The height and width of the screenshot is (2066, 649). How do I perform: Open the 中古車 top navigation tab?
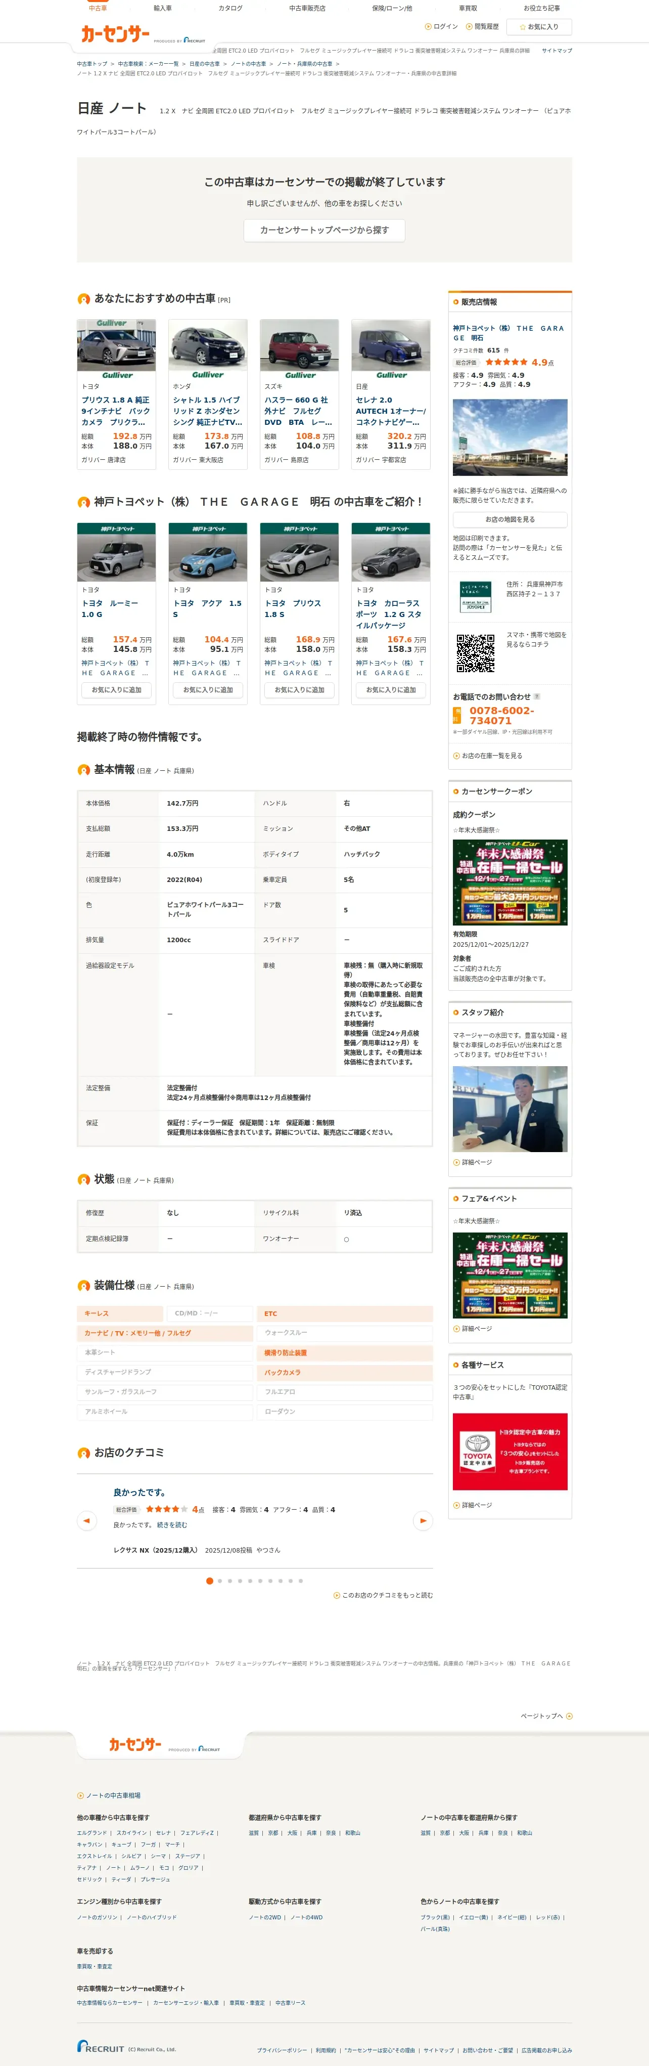click(x=98, y=8)
